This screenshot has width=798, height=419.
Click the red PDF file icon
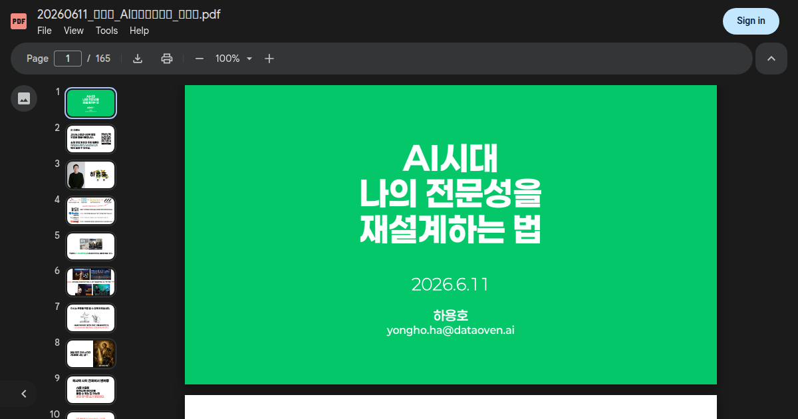(x=19, y=21)
